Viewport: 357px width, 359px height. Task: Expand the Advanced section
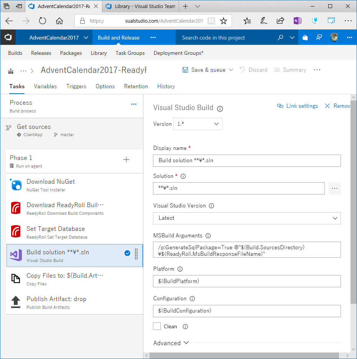click(x=171, y=343)
